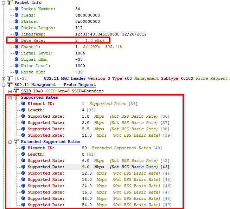Collapse the Packet Info tree node
Image resolution: width=230 pixels, height=209 pixels.
[3, 3]
